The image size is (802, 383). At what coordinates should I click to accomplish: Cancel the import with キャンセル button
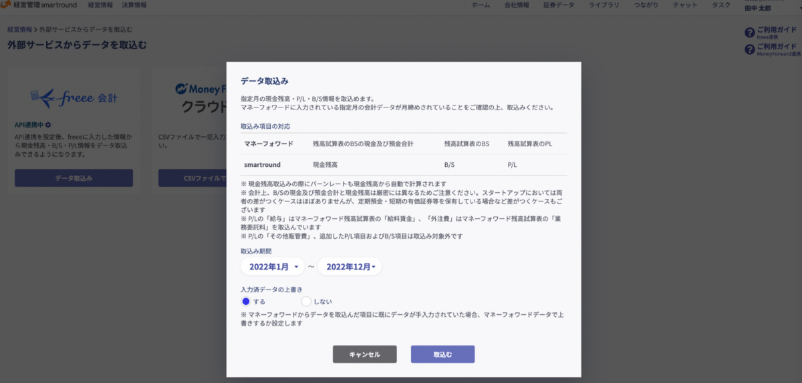pyautogui.click(x=365, y=354)
